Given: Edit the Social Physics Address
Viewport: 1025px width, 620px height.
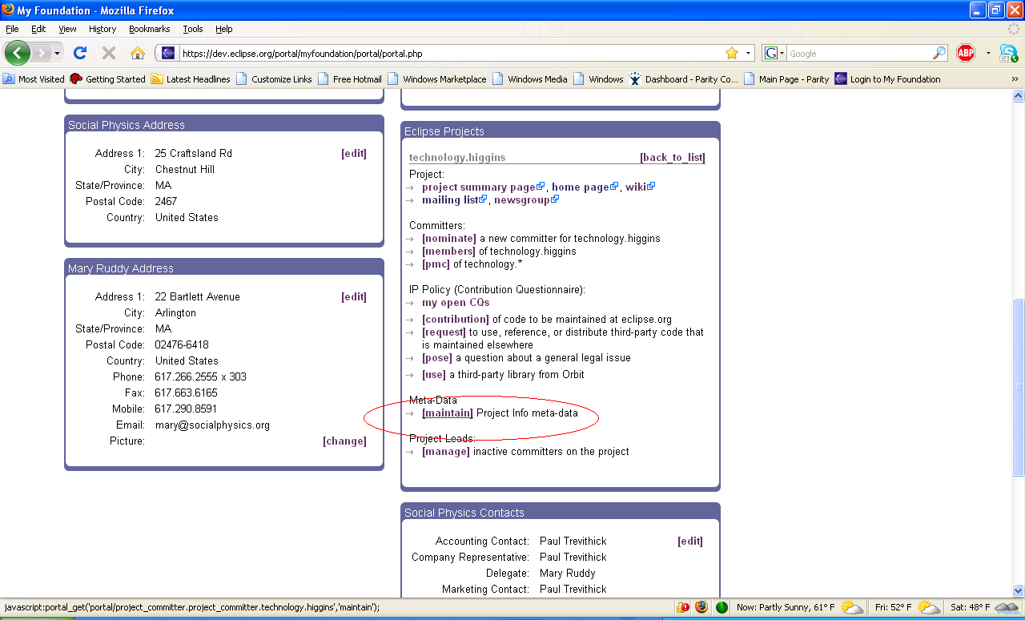Looking at the screenshot, I should tap(354, 153).
